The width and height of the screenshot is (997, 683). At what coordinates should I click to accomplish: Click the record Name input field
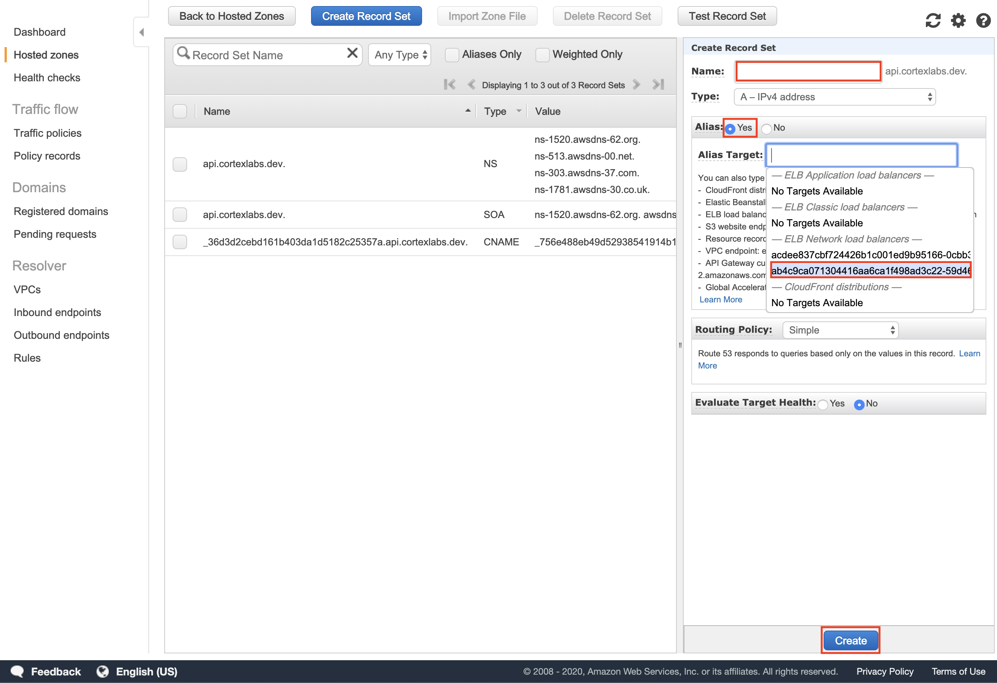(x=808, y=71)
